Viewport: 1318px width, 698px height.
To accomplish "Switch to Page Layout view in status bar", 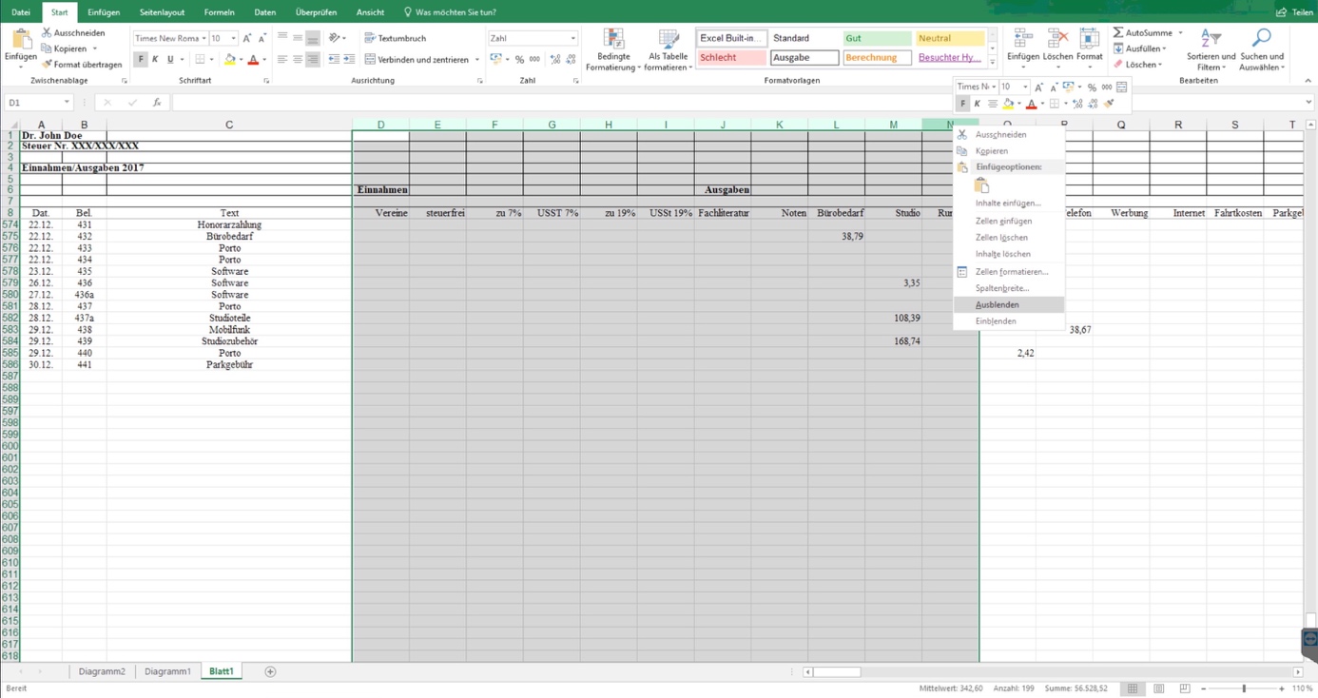I will 1158,688.
